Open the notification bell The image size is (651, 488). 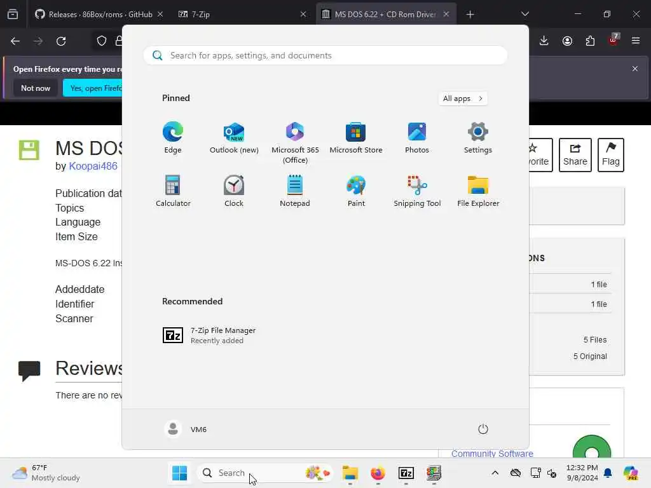coord(608,473)
